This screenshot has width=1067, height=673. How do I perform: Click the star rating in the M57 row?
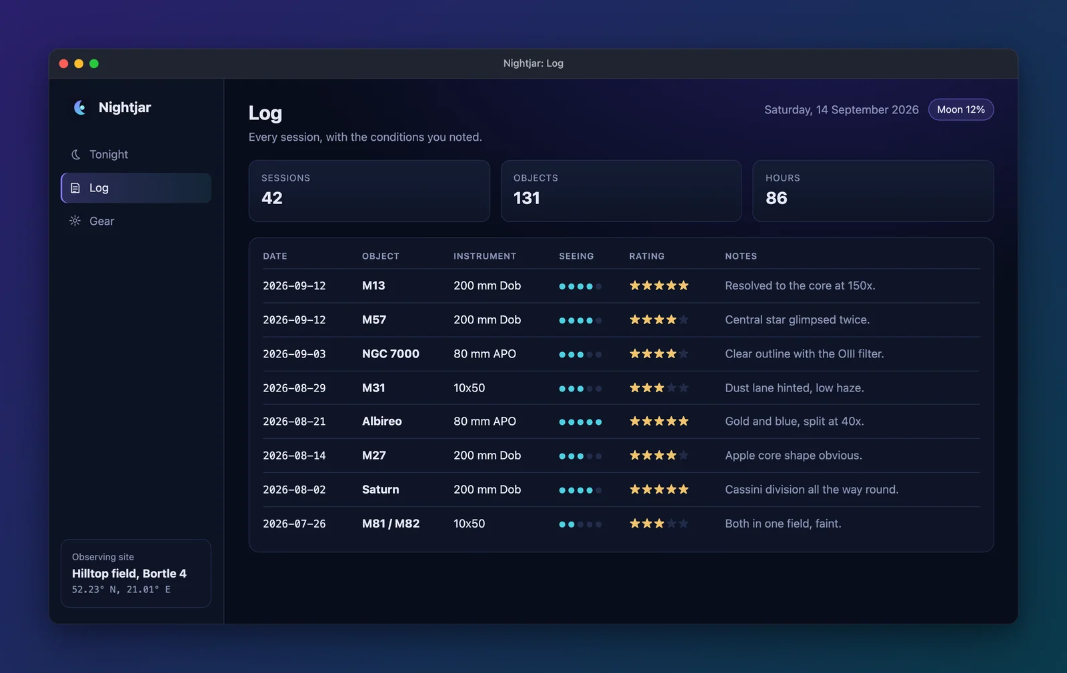click(659, 319)
